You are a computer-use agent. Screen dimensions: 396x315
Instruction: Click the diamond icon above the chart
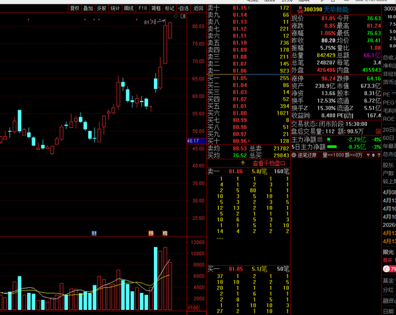click(x=176, y=16)
